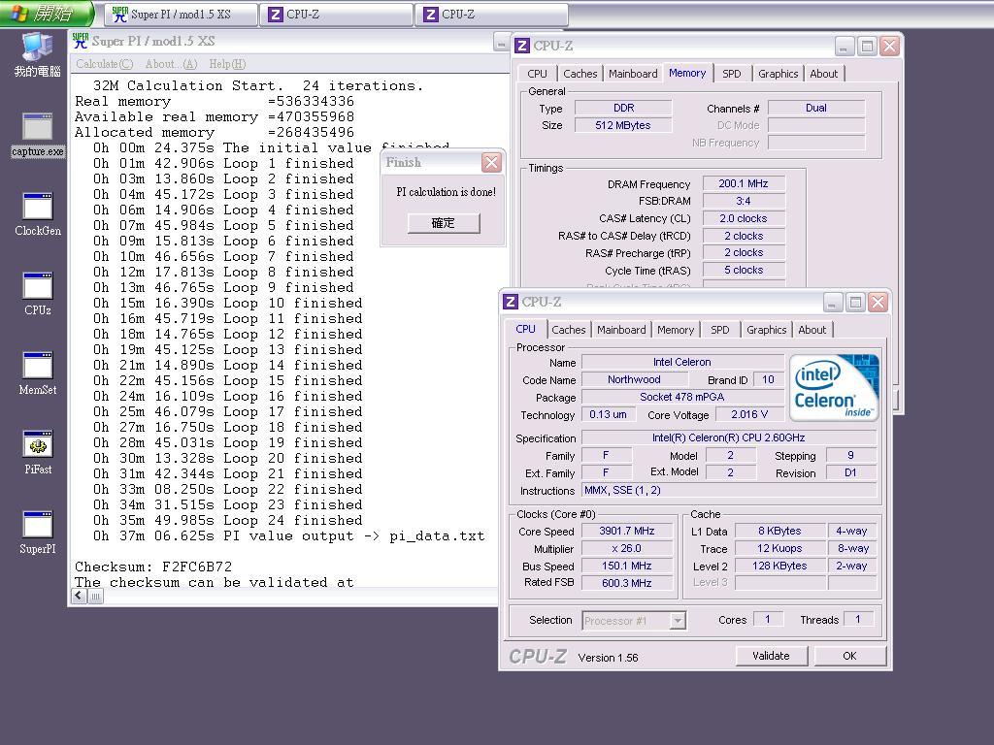
Task: Click the Channels field showing Dual
Action: (x=816, y=108)
